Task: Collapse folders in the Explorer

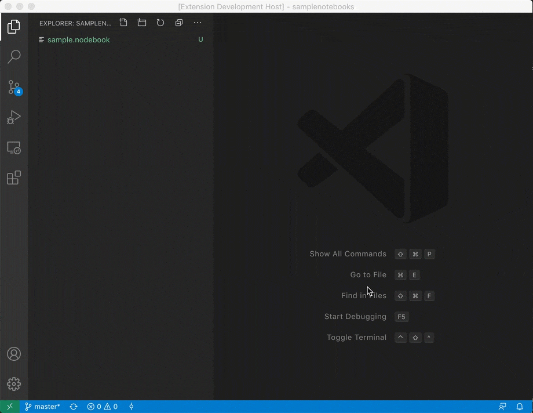Action: tap(179, 23)
